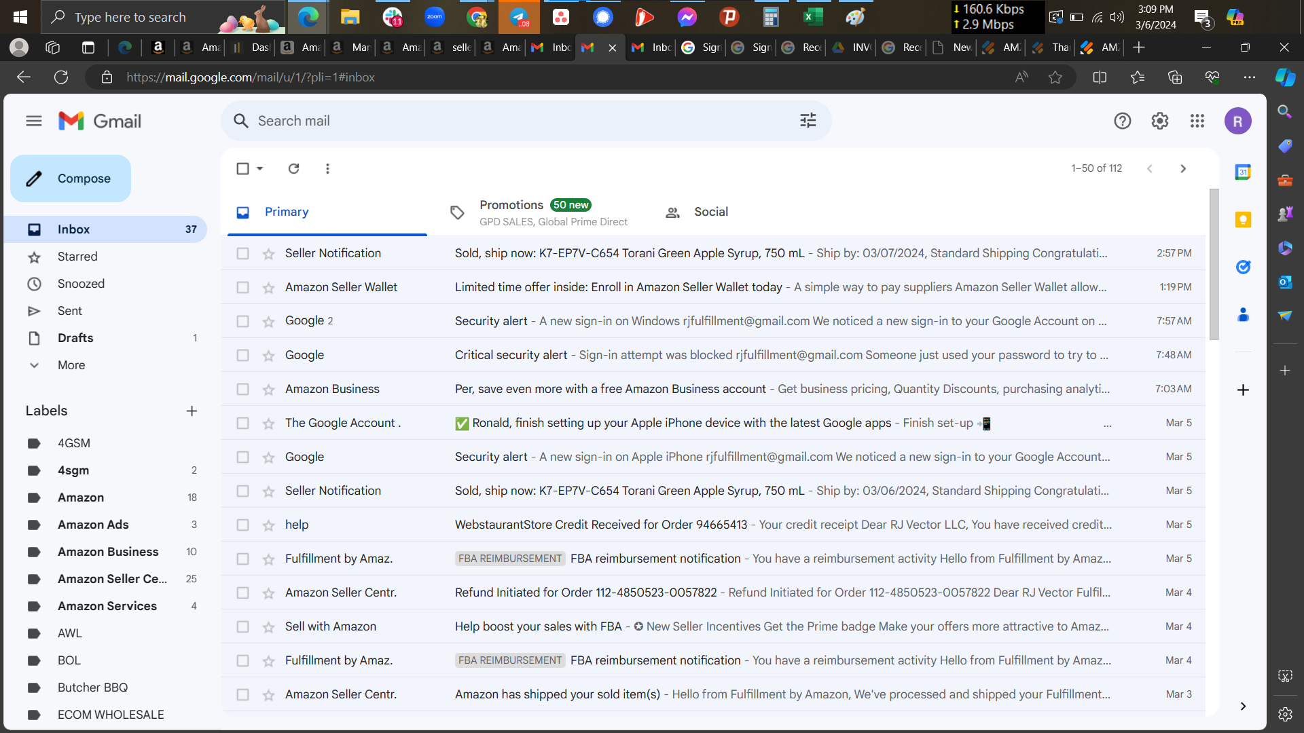Image resolution: width=1304 pixels, height=733 pixels.
Task: Open Copilot sidebar icon in Edge
Action: [1285, 77]
